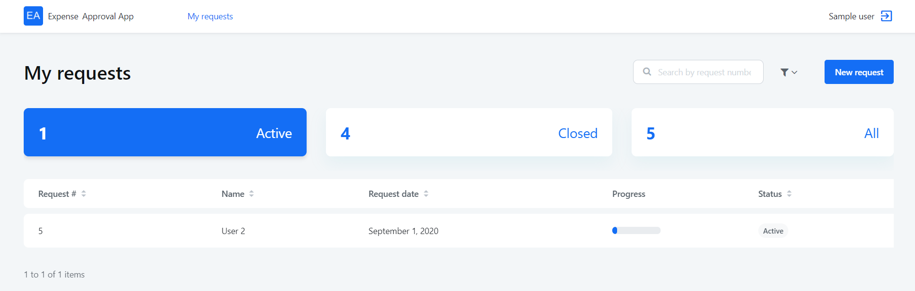Click the search magnifier icon
The height and width of the screenshot is (291, 915).
(x=647, y=72)
